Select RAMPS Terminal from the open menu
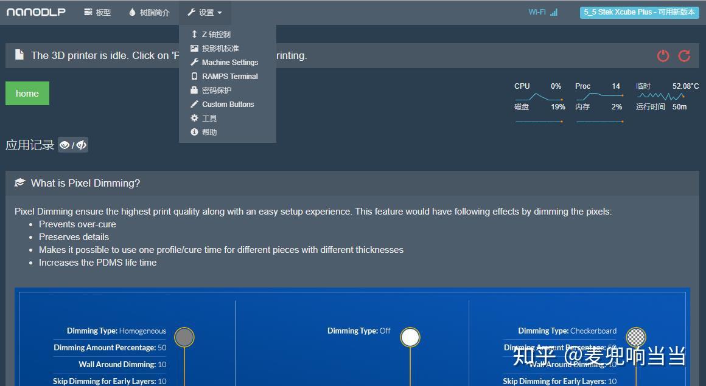The height and width of the screenshot is (386, 706). tap(229, 76)
